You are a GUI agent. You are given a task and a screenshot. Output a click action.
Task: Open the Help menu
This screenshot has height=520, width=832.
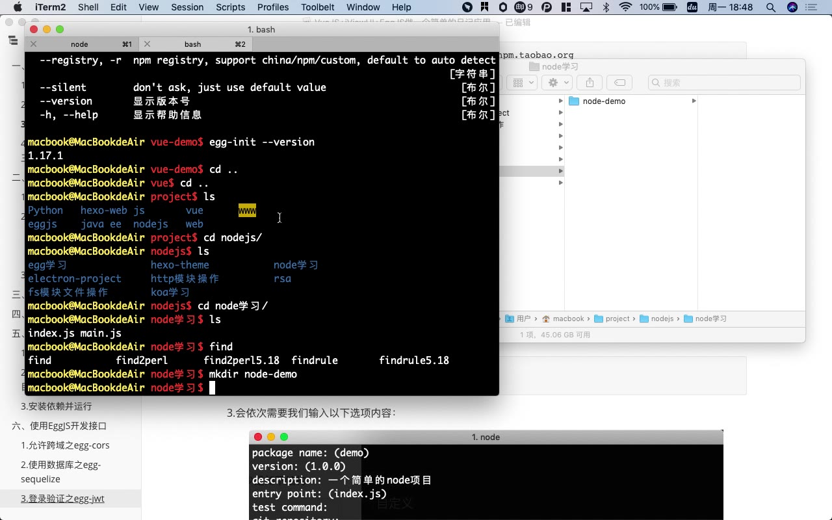coord(402,7)
